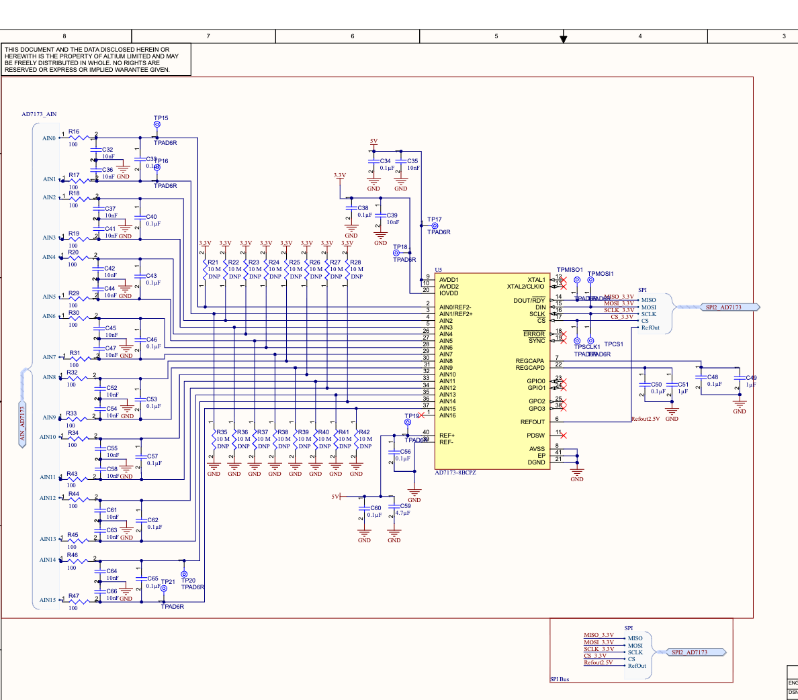Select capacitor C32 10nF
The image size is (798, 700).
point(95,150)
